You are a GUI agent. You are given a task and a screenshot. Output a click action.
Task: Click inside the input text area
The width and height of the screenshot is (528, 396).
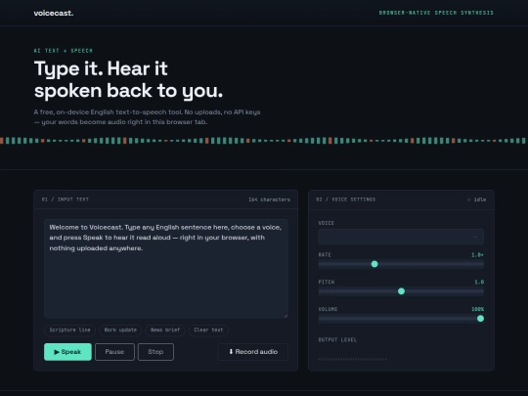point(166,268)
